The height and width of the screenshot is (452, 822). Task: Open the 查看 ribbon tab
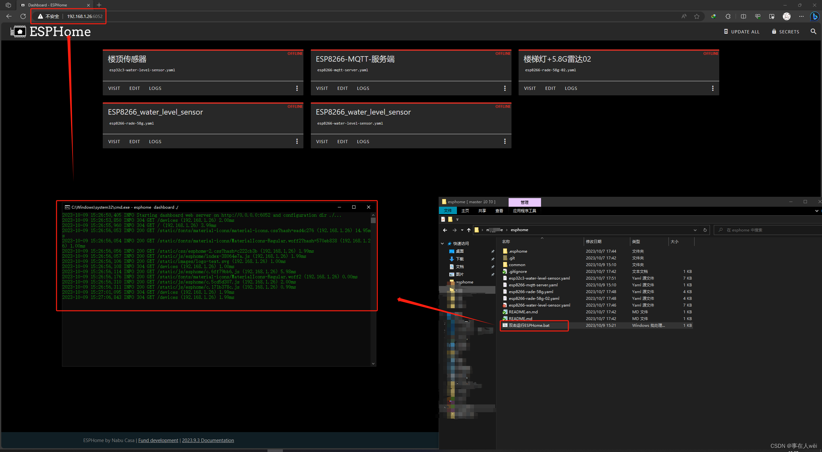click(499, 211)
